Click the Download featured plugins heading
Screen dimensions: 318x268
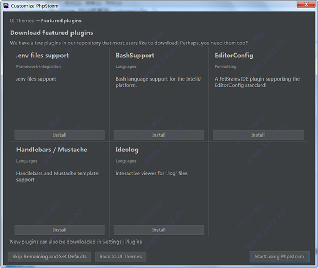click(x=51, y=33)
